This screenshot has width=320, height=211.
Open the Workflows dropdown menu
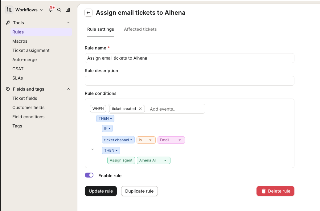29,10
